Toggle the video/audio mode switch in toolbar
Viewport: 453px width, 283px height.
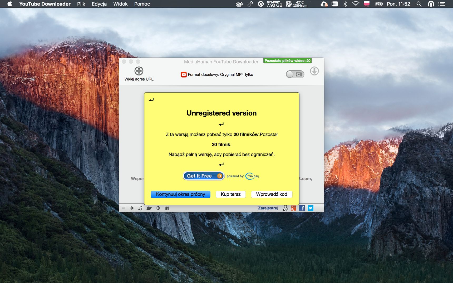(x=295, y=75)
